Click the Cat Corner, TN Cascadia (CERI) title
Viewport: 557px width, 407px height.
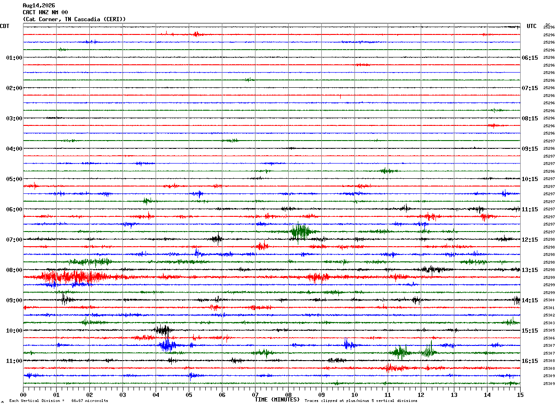(74, 19)
